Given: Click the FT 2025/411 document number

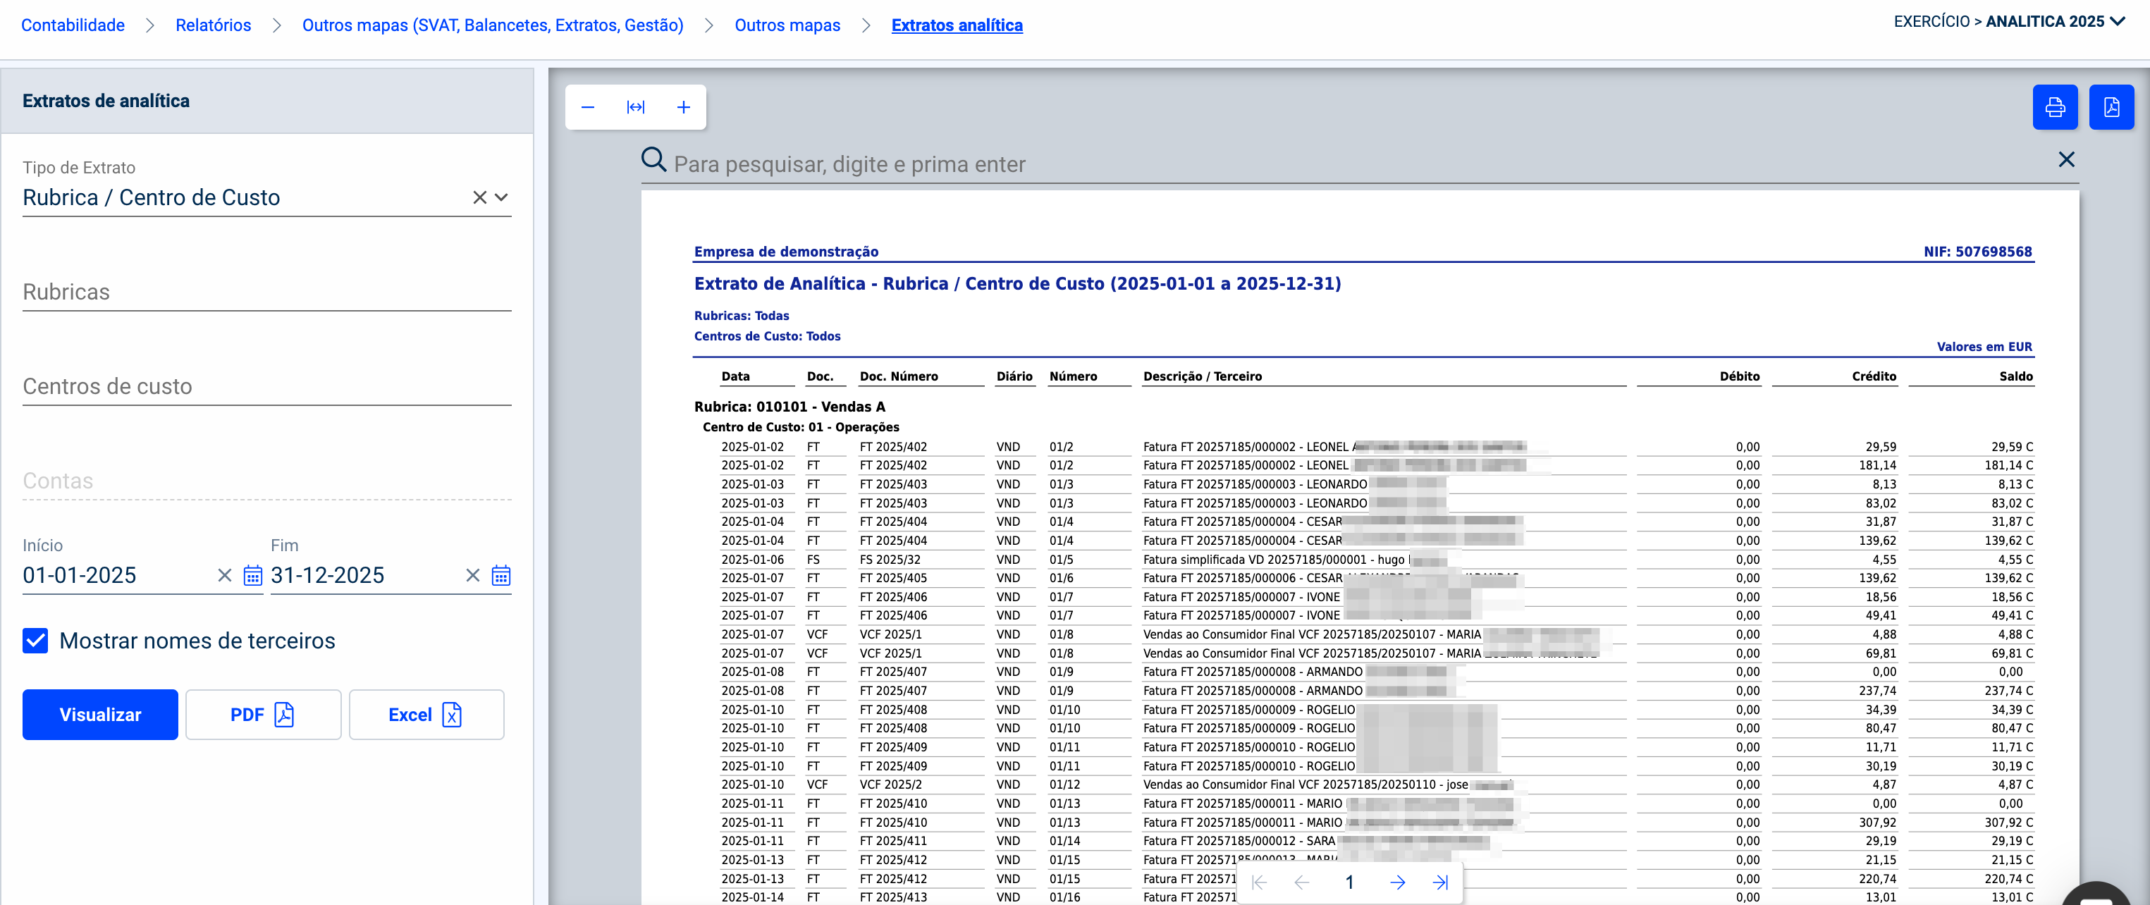Looking at the screenshot, I should tap(893, 841).
